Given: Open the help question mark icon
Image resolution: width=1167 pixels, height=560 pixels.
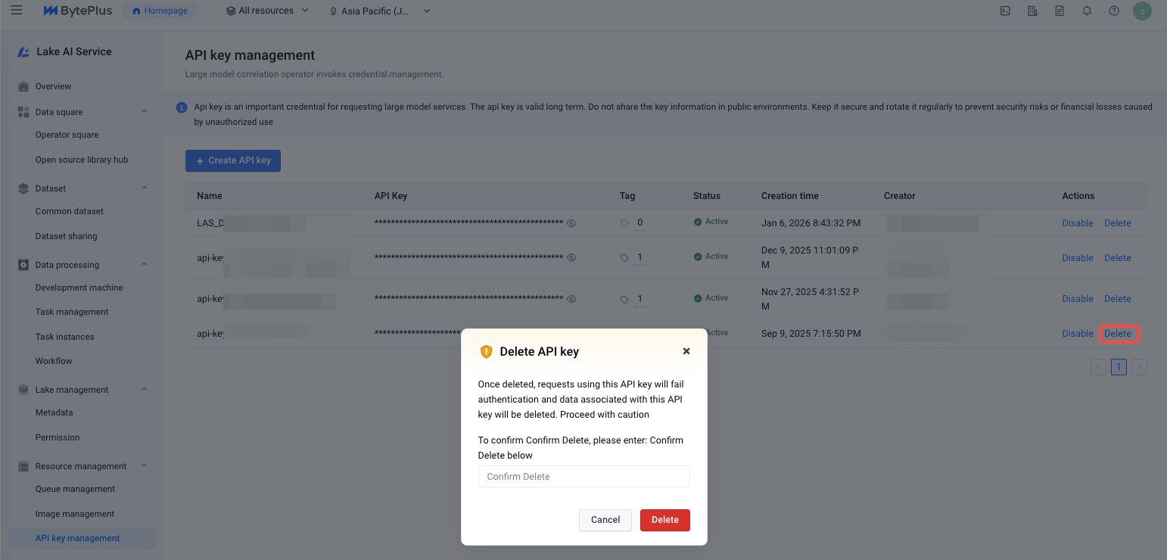Looking at the screenshot, I should [x=1114, y=11].
